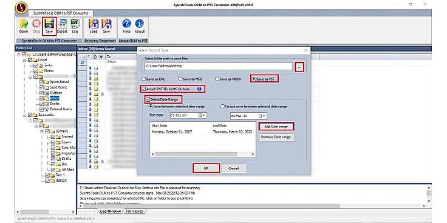Screen dimensions: 447x223
Task: Choose the Save as EML option
Action: tap(144, 79)
